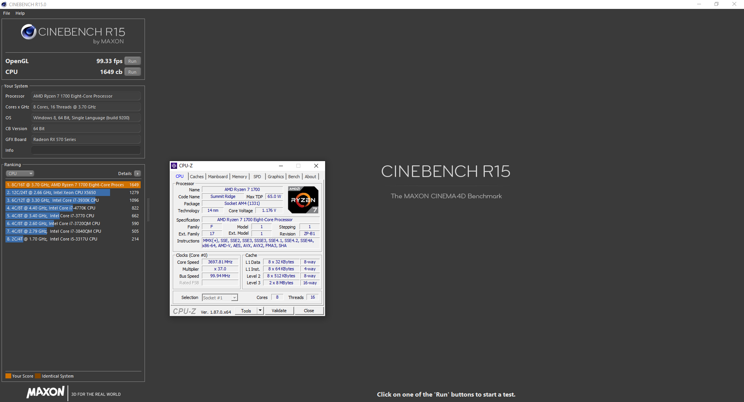Switch to the CPU tab in CPU-Z
This screenshot has width=744, height=402.
pos(180,176)
